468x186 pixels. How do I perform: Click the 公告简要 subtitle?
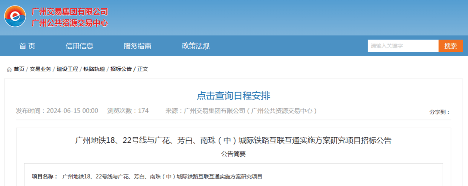(234, 154)
